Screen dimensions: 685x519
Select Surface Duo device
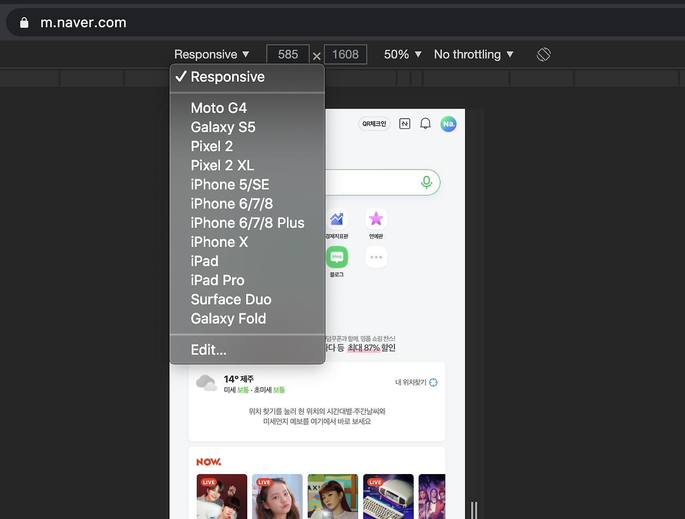click(x=247, y=300)
